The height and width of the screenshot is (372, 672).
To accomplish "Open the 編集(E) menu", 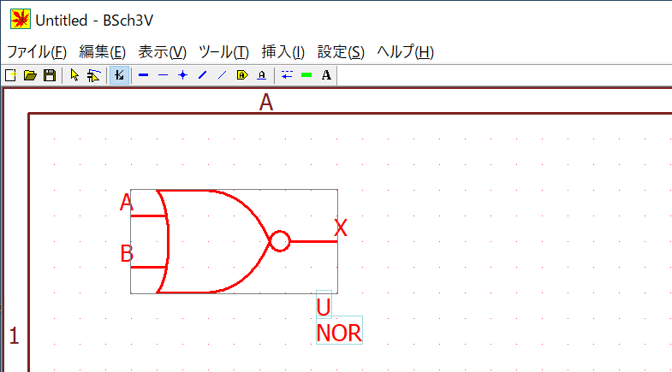I will (103, 52).
